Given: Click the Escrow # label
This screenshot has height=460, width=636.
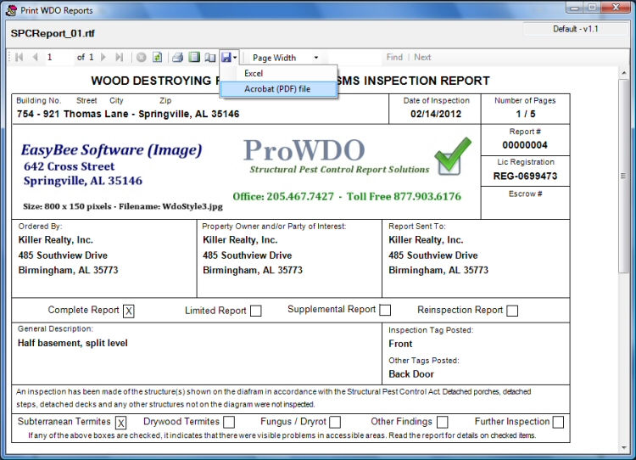Looking at the screenshot, I should 525,194.
